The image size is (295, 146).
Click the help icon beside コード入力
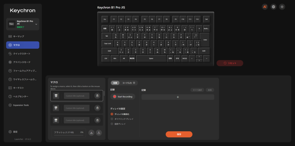[x=134, y=83]
